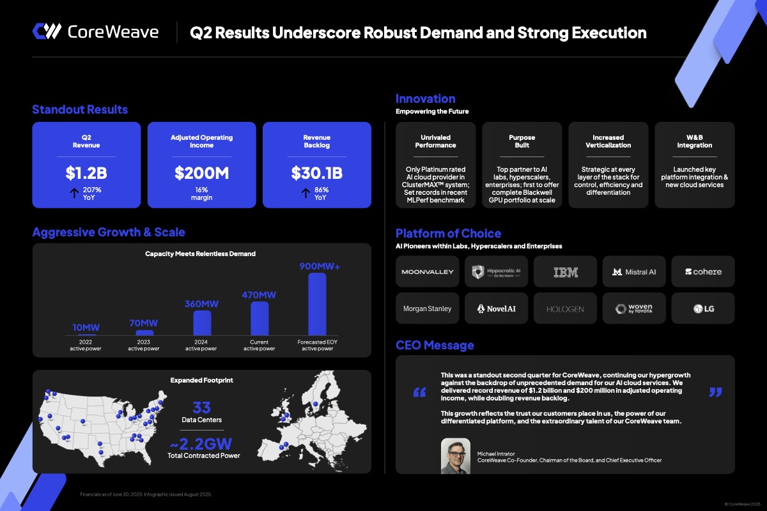Click the 'Expanded Footprint' title
This screenshot has width=767, height=511.
click(x=201, y=380)
